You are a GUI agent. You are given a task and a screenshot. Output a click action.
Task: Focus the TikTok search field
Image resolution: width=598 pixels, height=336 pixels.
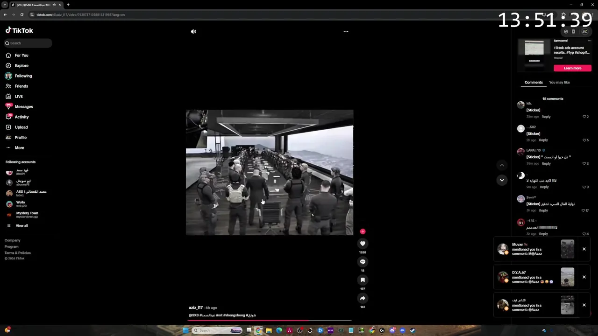(28, 43)
